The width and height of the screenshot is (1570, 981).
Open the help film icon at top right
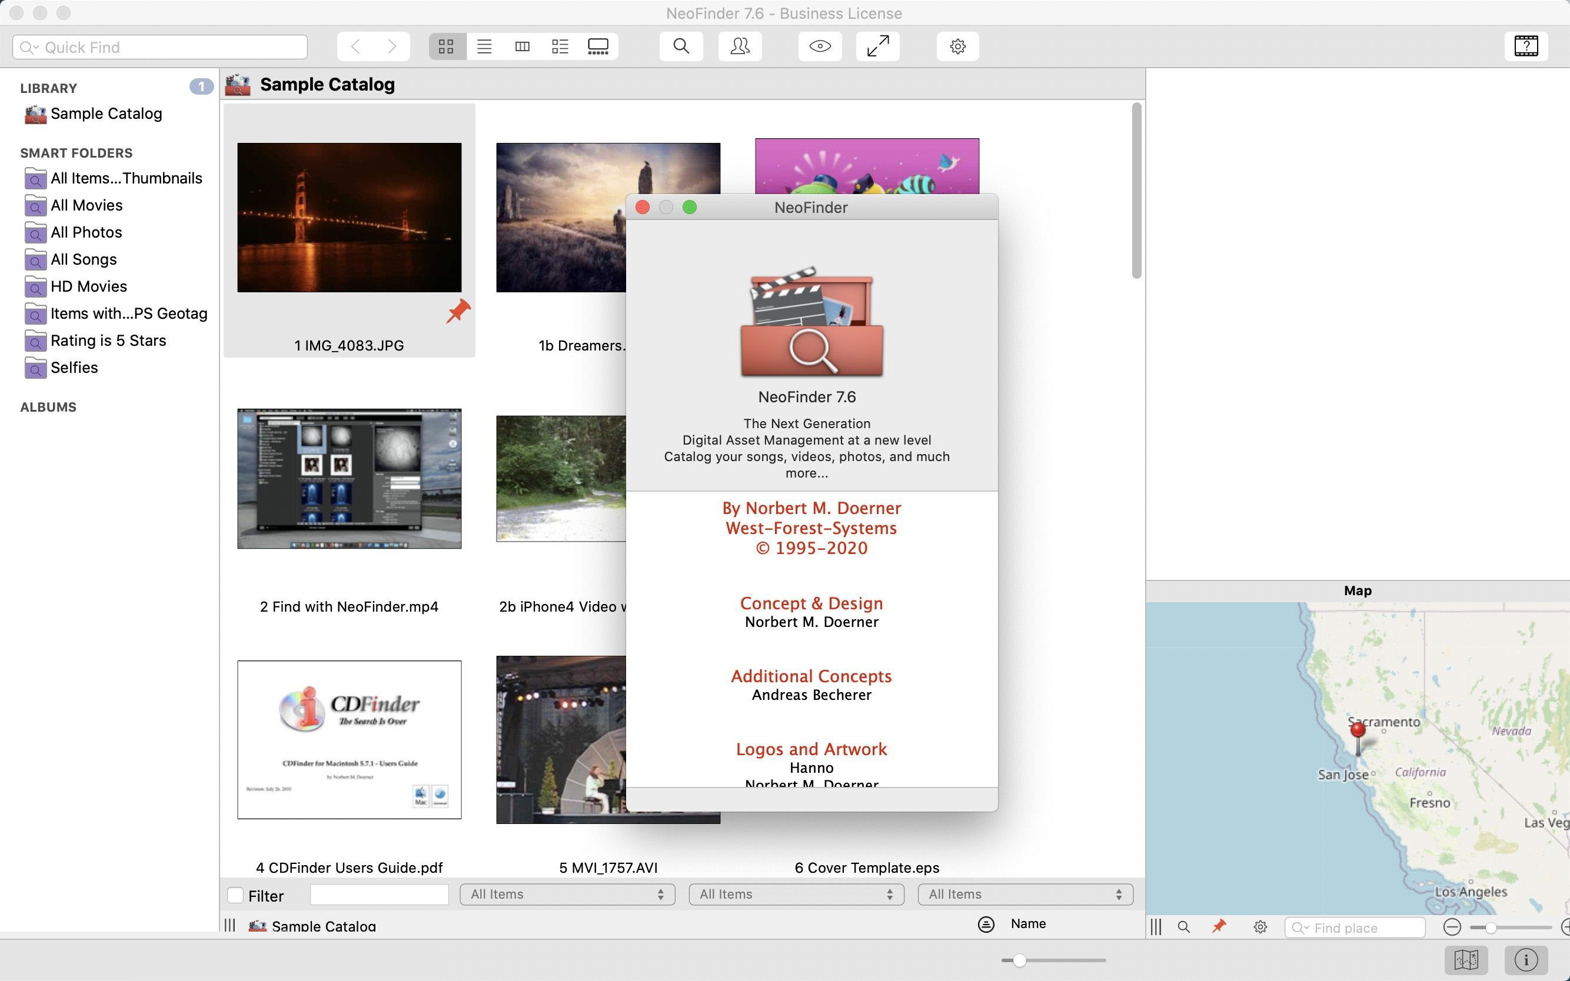[x=1526, y=46]
